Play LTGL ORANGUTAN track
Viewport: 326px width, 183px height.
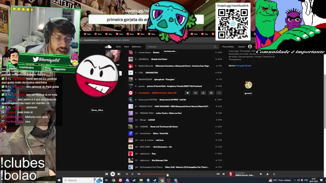175,73
